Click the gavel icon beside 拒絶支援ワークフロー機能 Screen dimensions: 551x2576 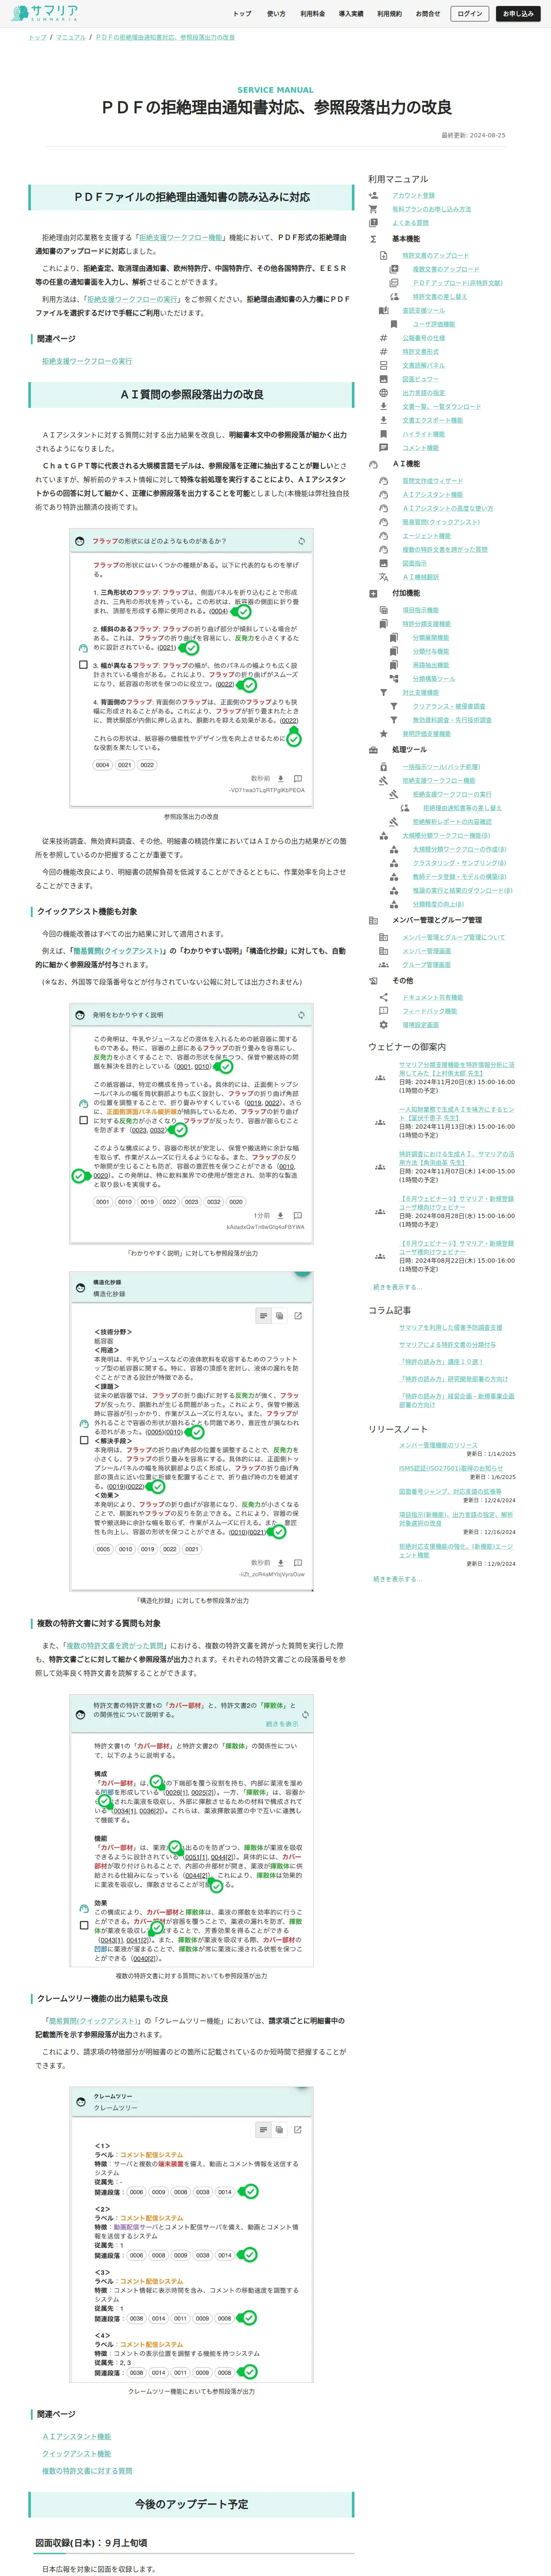[x=383, y=781]
